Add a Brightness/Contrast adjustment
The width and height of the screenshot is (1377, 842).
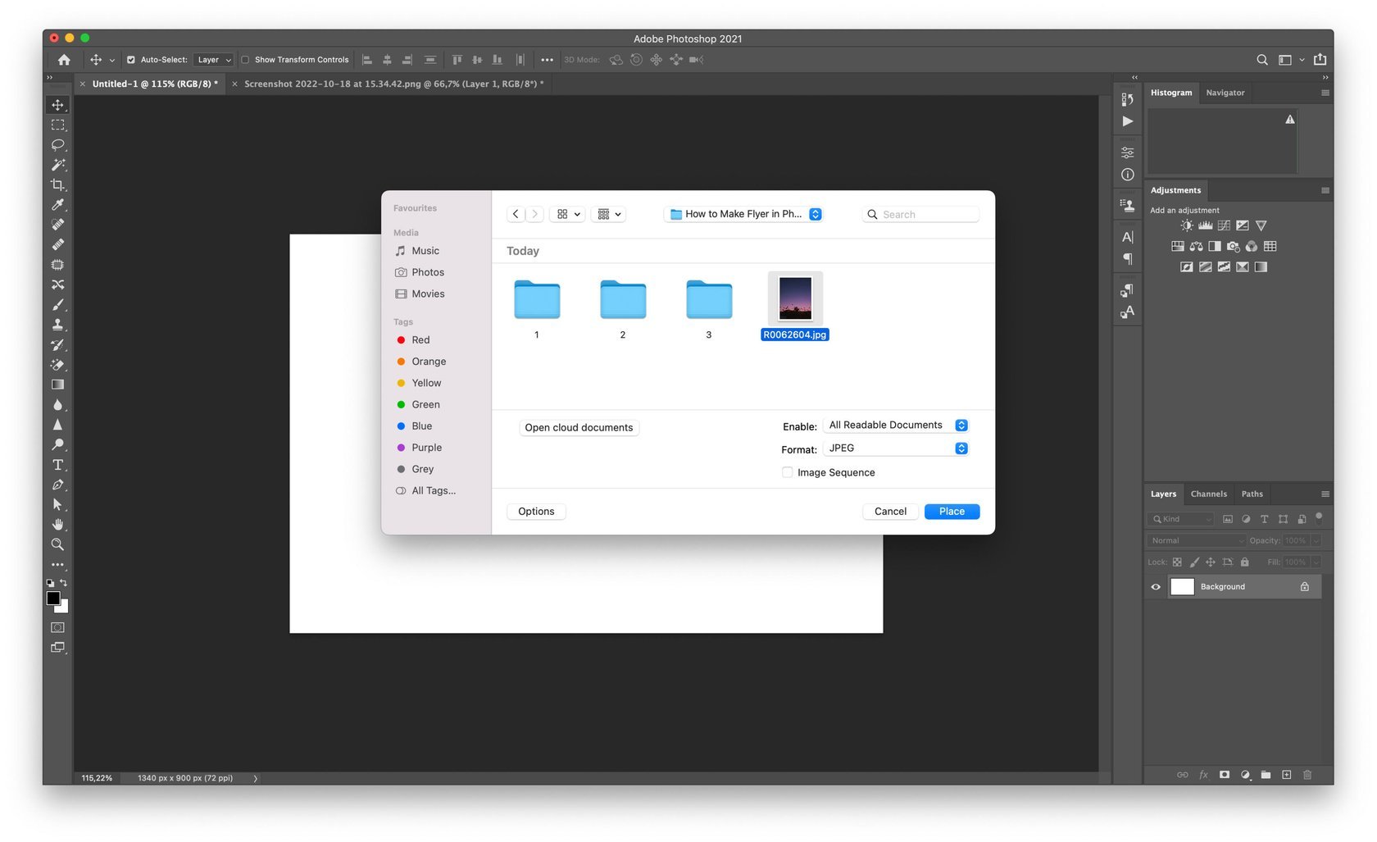coord(1185,225)
